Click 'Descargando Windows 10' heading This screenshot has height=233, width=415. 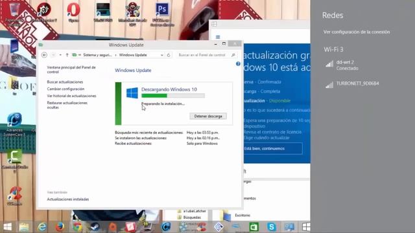(x=169, y=89)
